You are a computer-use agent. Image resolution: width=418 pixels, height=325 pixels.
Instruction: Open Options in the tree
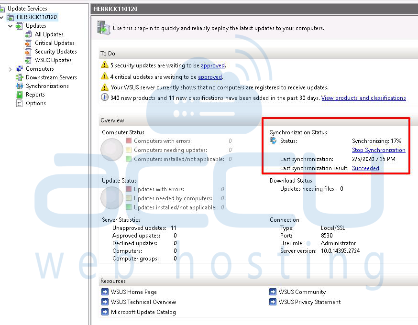[x=36, y=103]
